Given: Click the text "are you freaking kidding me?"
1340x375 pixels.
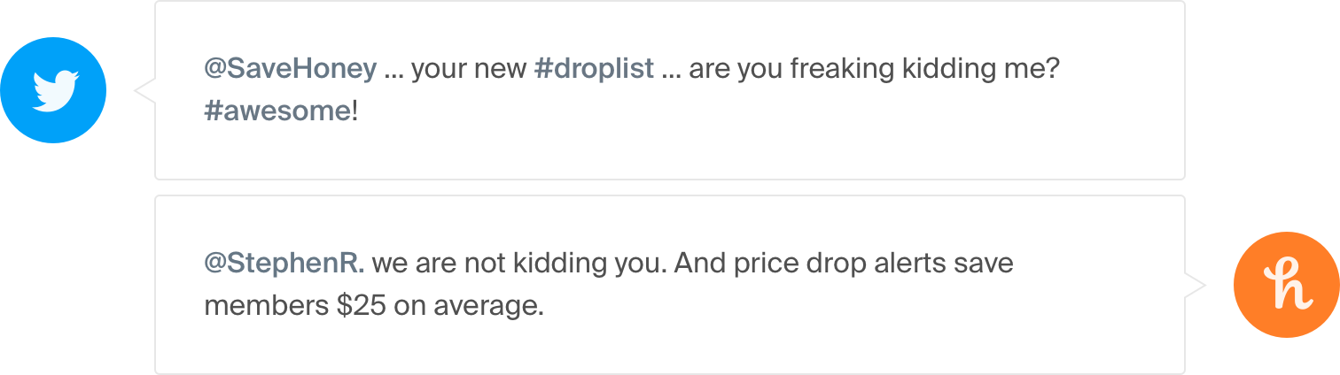Looking at the screenshot, I should click(x=875, y=70).
